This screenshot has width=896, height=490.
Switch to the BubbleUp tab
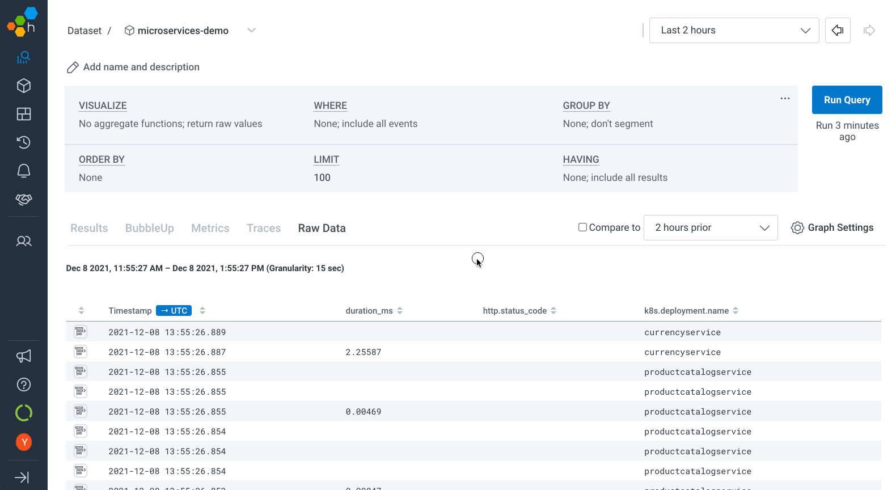(150, 228)
